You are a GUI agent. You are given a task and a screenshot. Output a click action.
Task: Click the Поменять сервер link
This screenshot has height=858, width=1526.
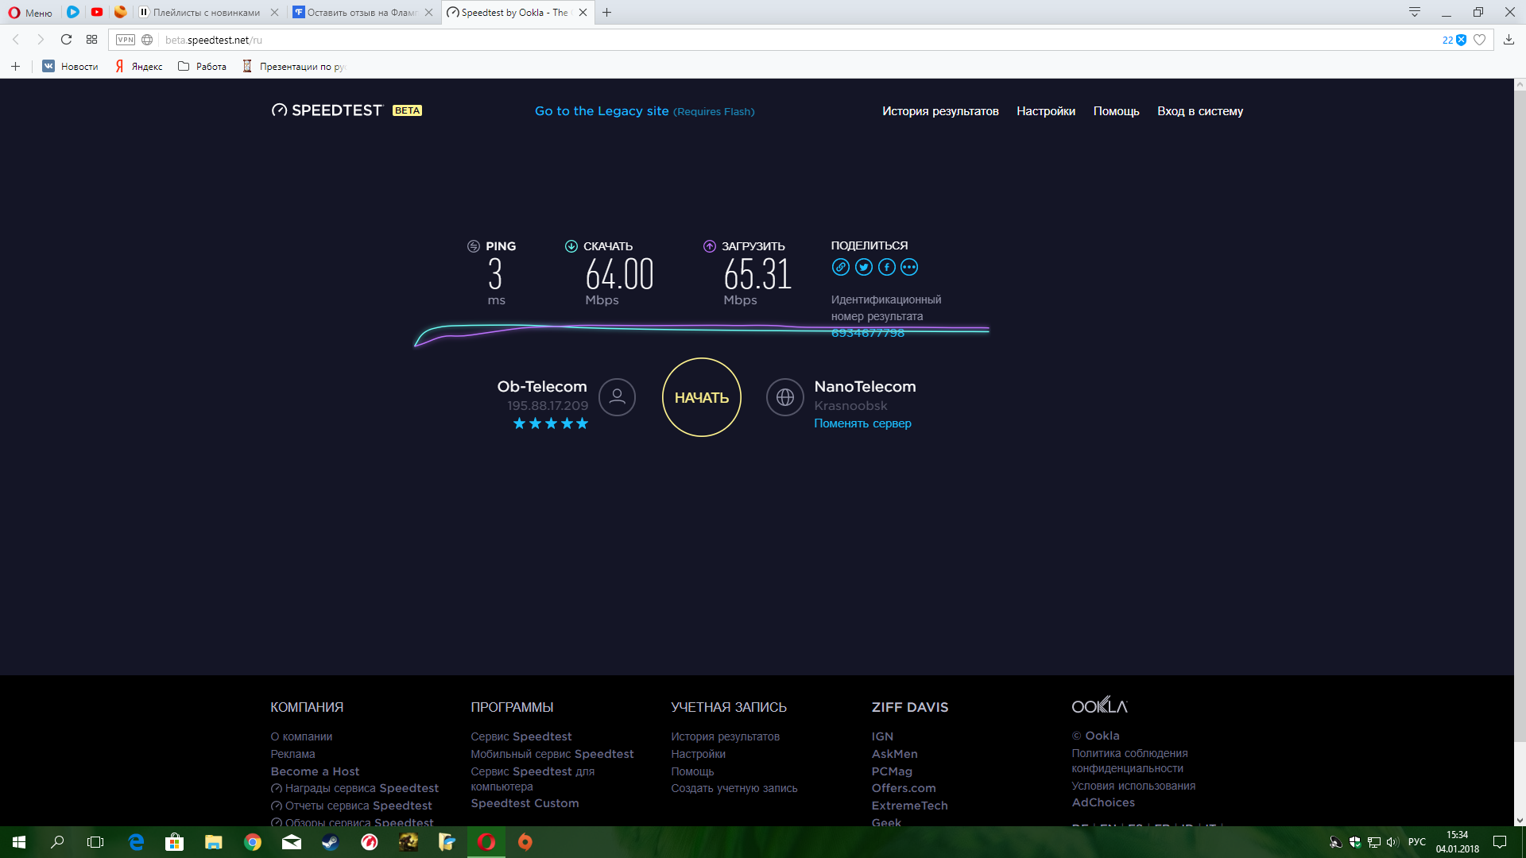(862, 423)
